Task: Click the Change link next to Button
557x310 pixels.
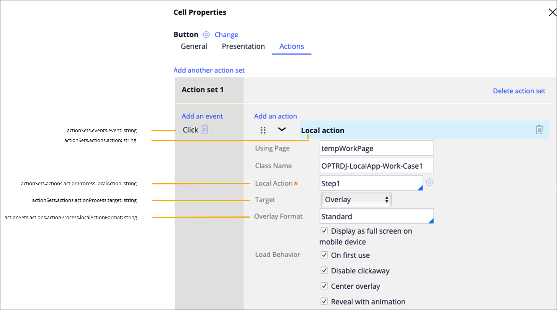Action: click(226, 35)
